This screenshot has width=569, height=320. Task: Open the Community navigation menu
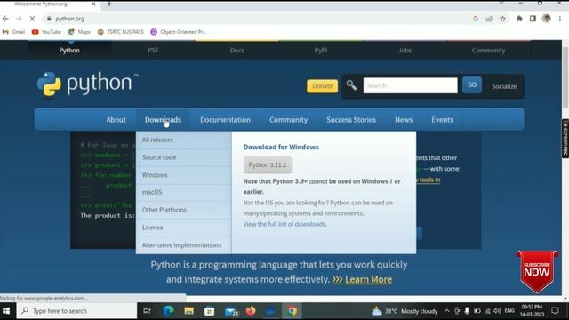coord(288,120)
